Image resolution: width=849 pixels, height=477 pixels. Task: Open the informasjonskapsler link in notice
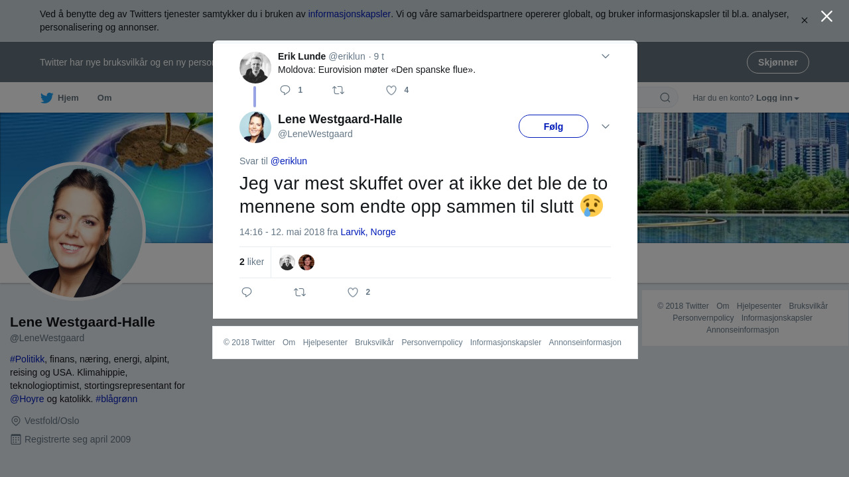(350, 14)
